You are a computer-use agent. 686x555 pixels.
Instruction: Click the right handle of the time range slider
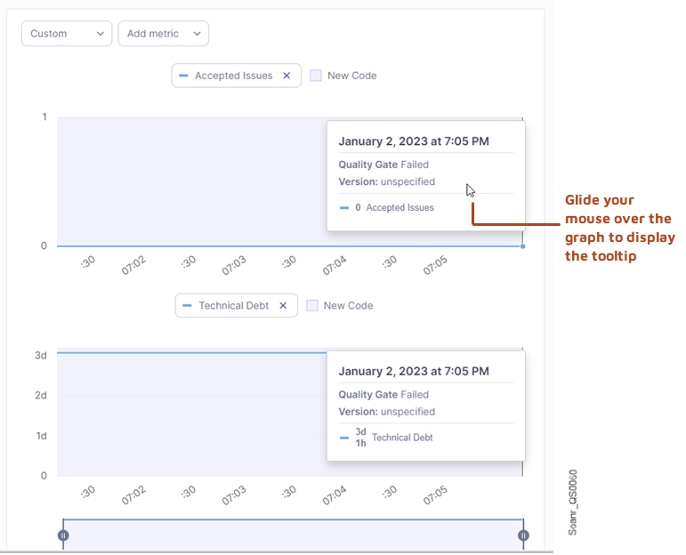coord(523,535)
